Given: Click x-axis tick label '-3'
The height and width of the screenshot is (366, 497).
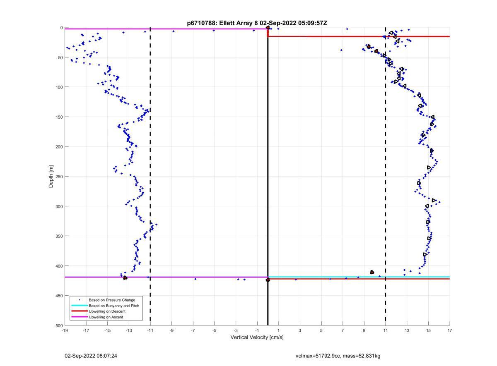Looking at the screenshot, I should coord(236,330).
